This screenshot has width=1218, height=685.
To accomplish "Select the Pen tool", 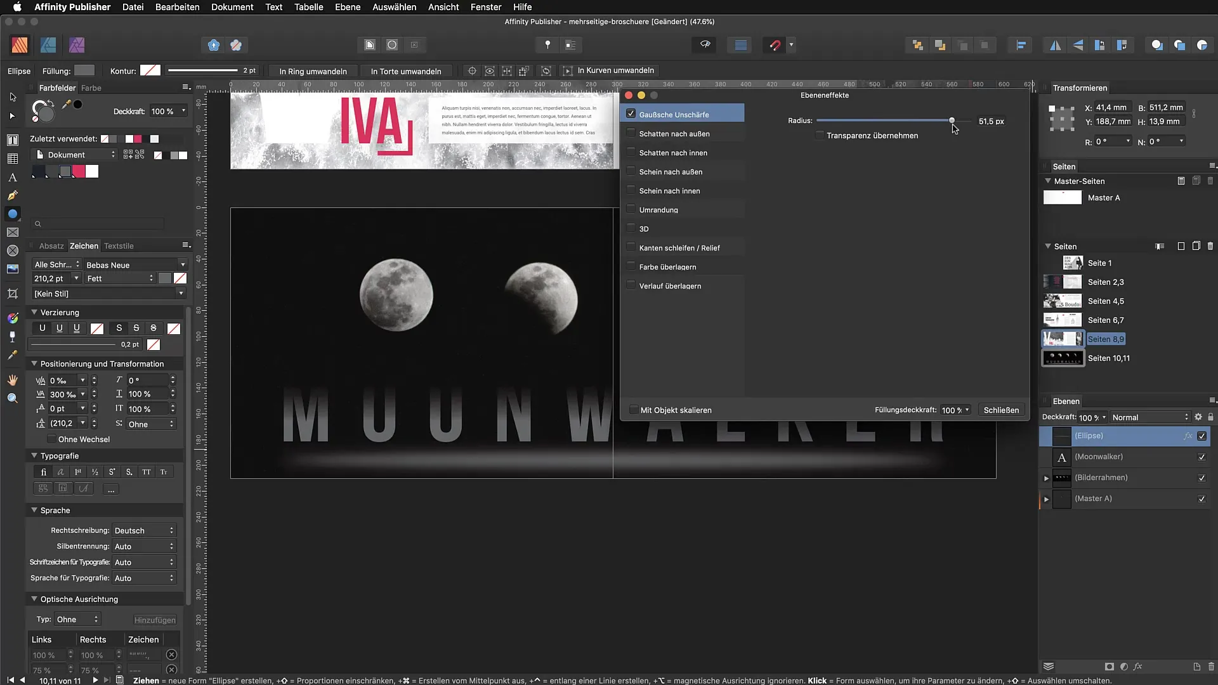I will coord(13,195).
